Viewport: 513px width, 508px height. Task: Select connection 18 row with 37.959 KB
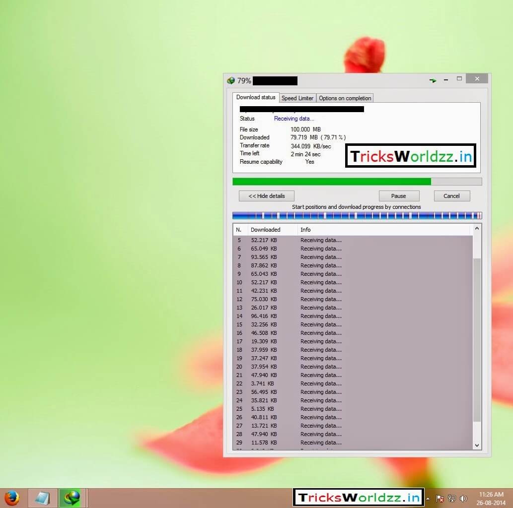354,350
